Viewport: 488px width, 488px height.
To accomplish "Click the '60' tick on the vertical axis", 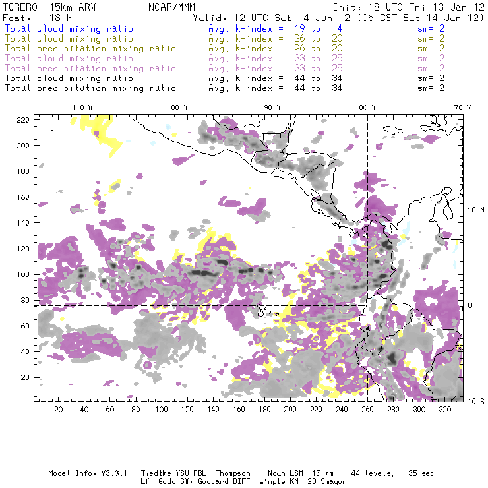I will click(x=25, y=326).
